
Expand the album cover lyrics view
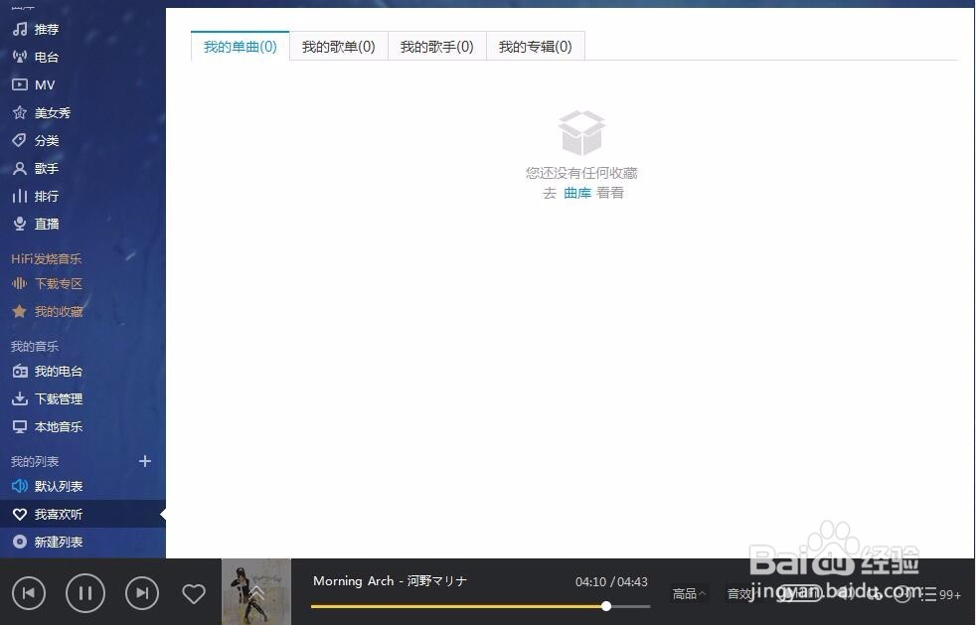coord(256,592)
